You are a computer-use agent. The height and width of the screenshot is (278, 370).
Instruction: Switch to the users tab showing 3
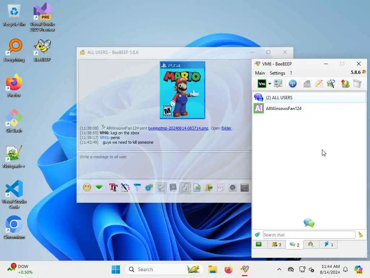pos(276,244)
